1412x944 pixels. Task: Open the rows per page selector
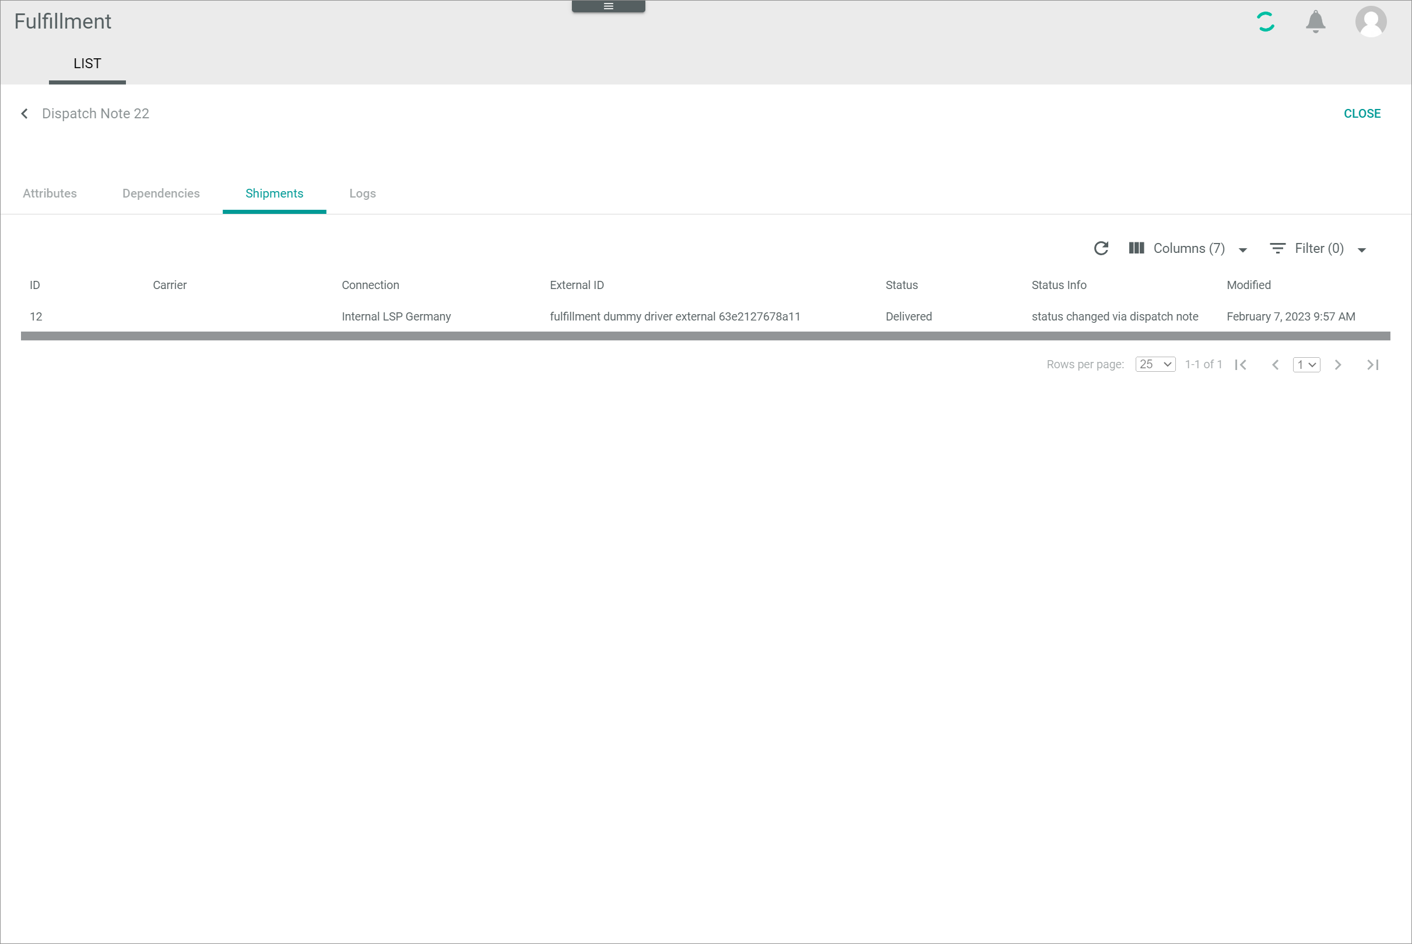1155,365
